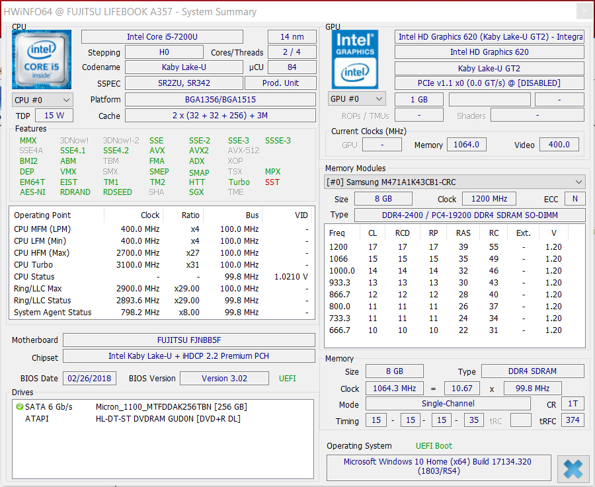Image resolution: width=595 pixels, height=487 pixels.
Task: Click the Prod. Unit field
Action: (280, 83)
